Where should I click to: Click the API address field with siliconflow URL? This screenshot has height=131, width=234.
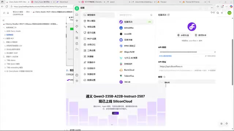click(x=187, y=66)
